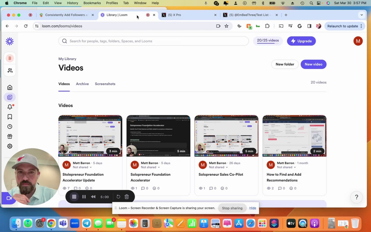This screenshot has width=371, height=232.
Task: Expand the tab search chevron in Chrome
Action: tap(361, 15)
